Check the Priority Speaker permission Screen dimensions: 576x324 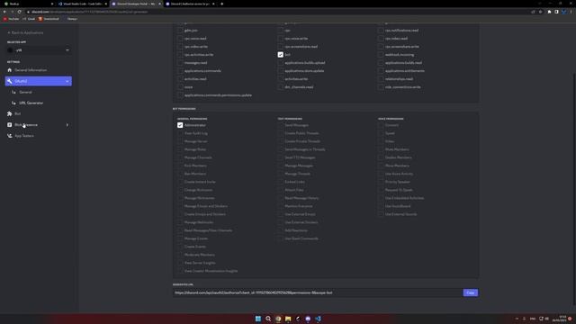coord(381,182)
